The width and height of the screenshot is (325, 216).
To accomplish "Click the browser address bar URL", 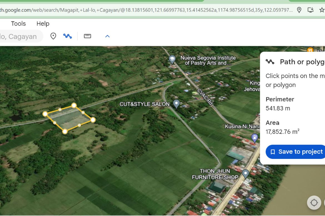I will coord(146,10).
